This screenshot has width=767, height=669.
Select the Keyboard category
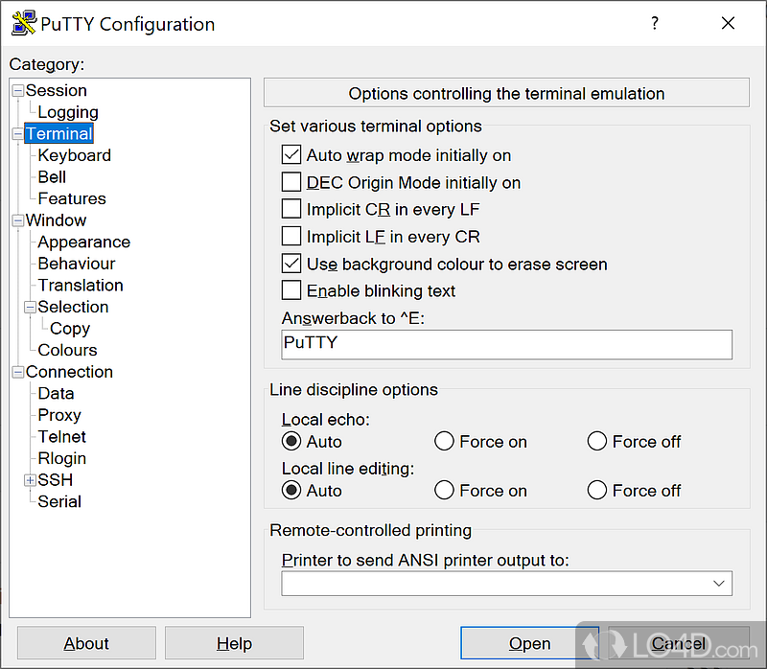(x=74, y=155)
